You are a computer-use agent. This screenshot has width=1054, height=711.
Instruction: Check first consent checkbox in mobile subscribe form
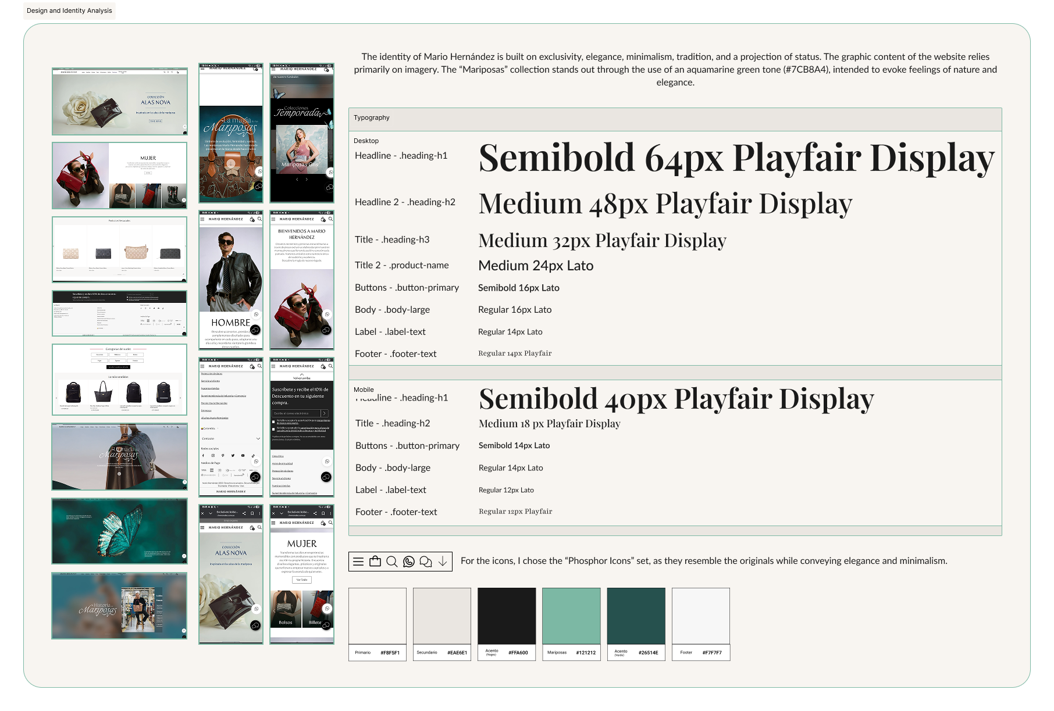click(274, 421)
